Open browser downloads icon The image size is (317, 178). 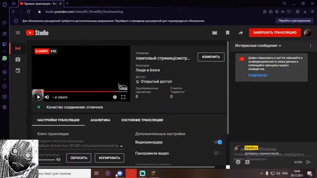coord(305,12)
